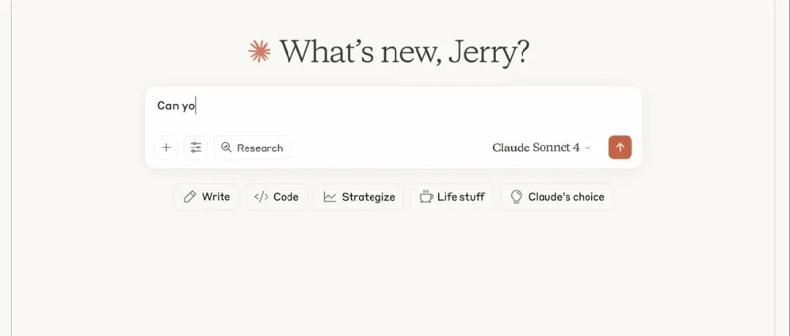Click the orange Claude starburst logo
This screenshot has width=790, height=336.
tap(260, 51)
